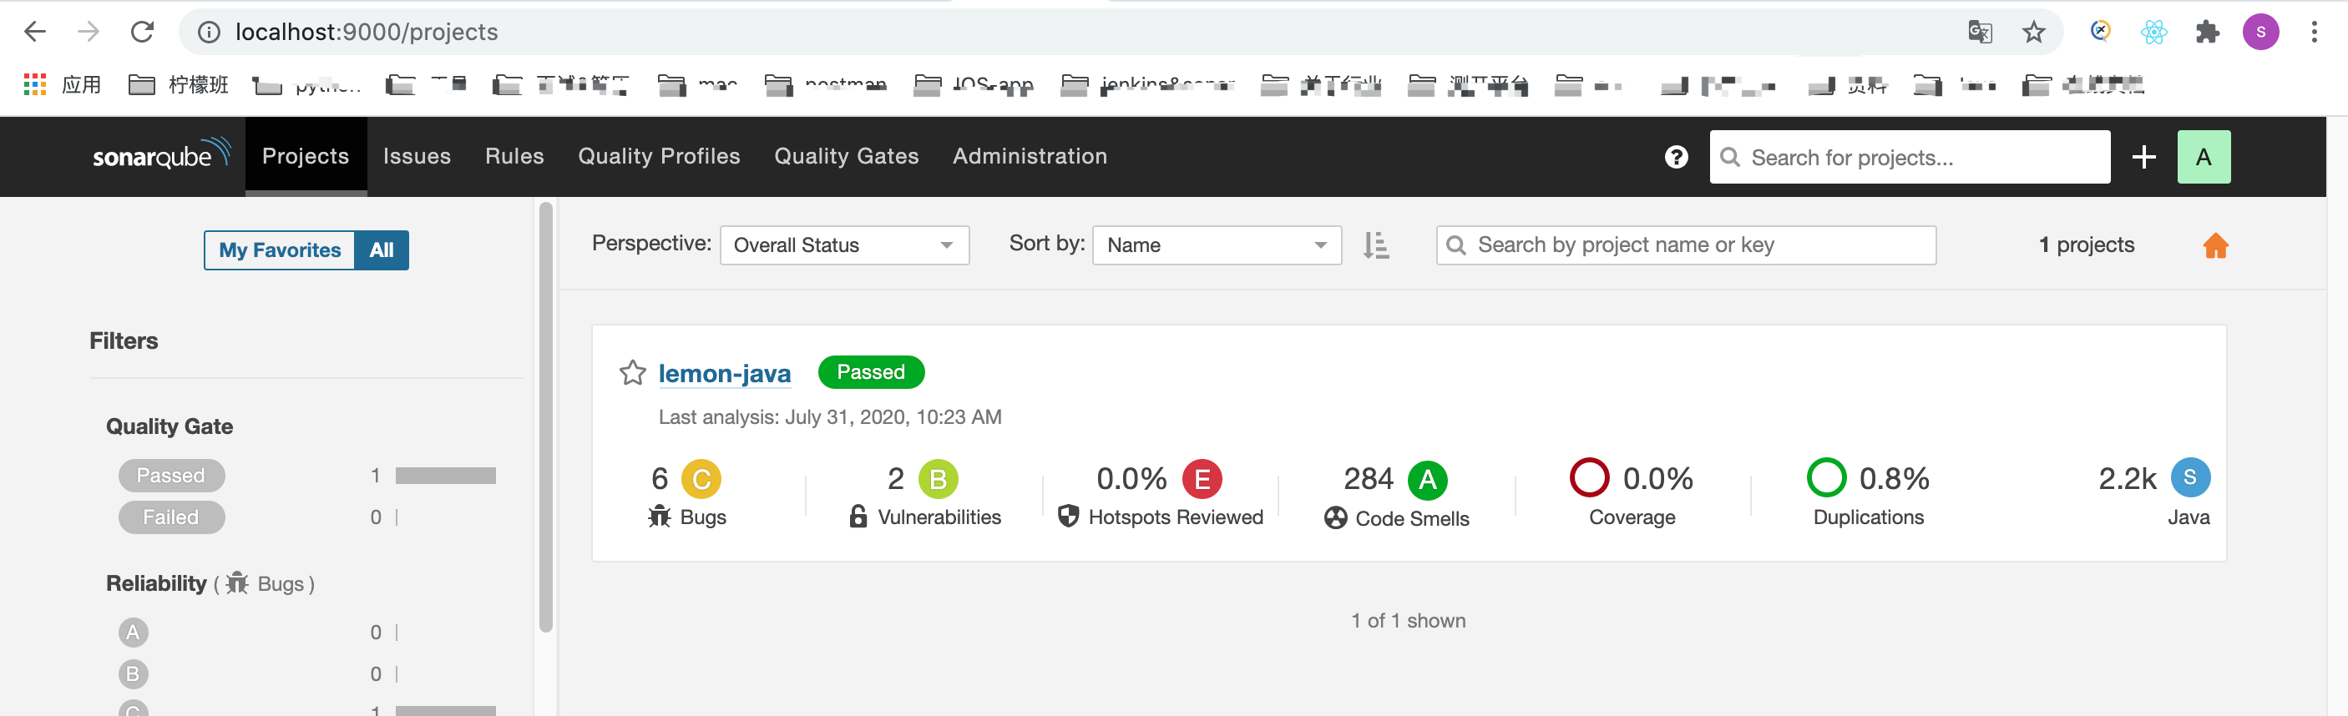Viewport: 2348px width, 716px height.
Task: Open the Quality Gates tab
Action: coord(846,156)
